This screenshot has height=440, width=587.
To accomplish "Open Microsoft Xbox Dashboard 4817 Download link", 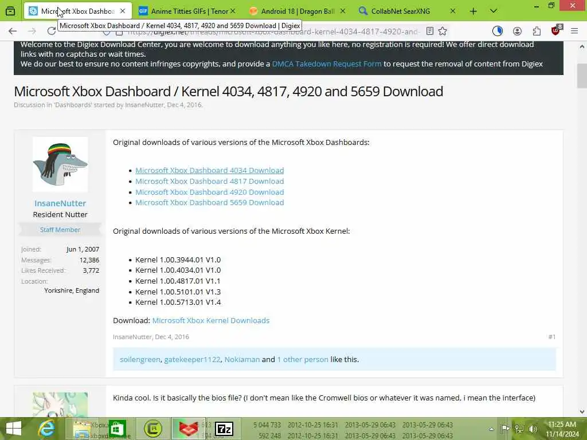I will pos(209,181).
